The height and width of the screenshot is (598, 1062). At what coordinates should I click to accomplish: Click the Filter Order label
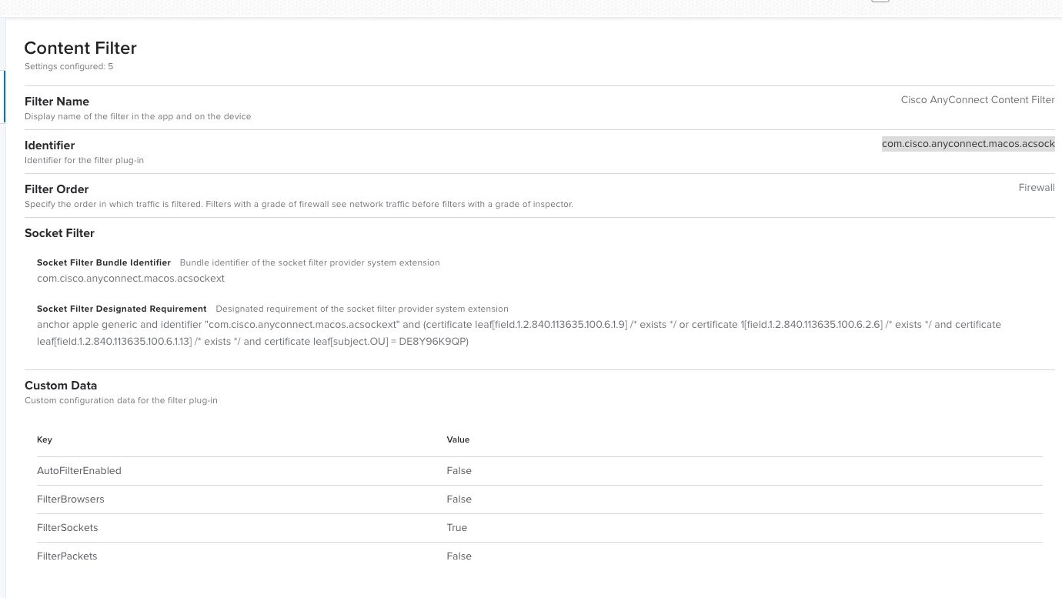pos(56,189)
